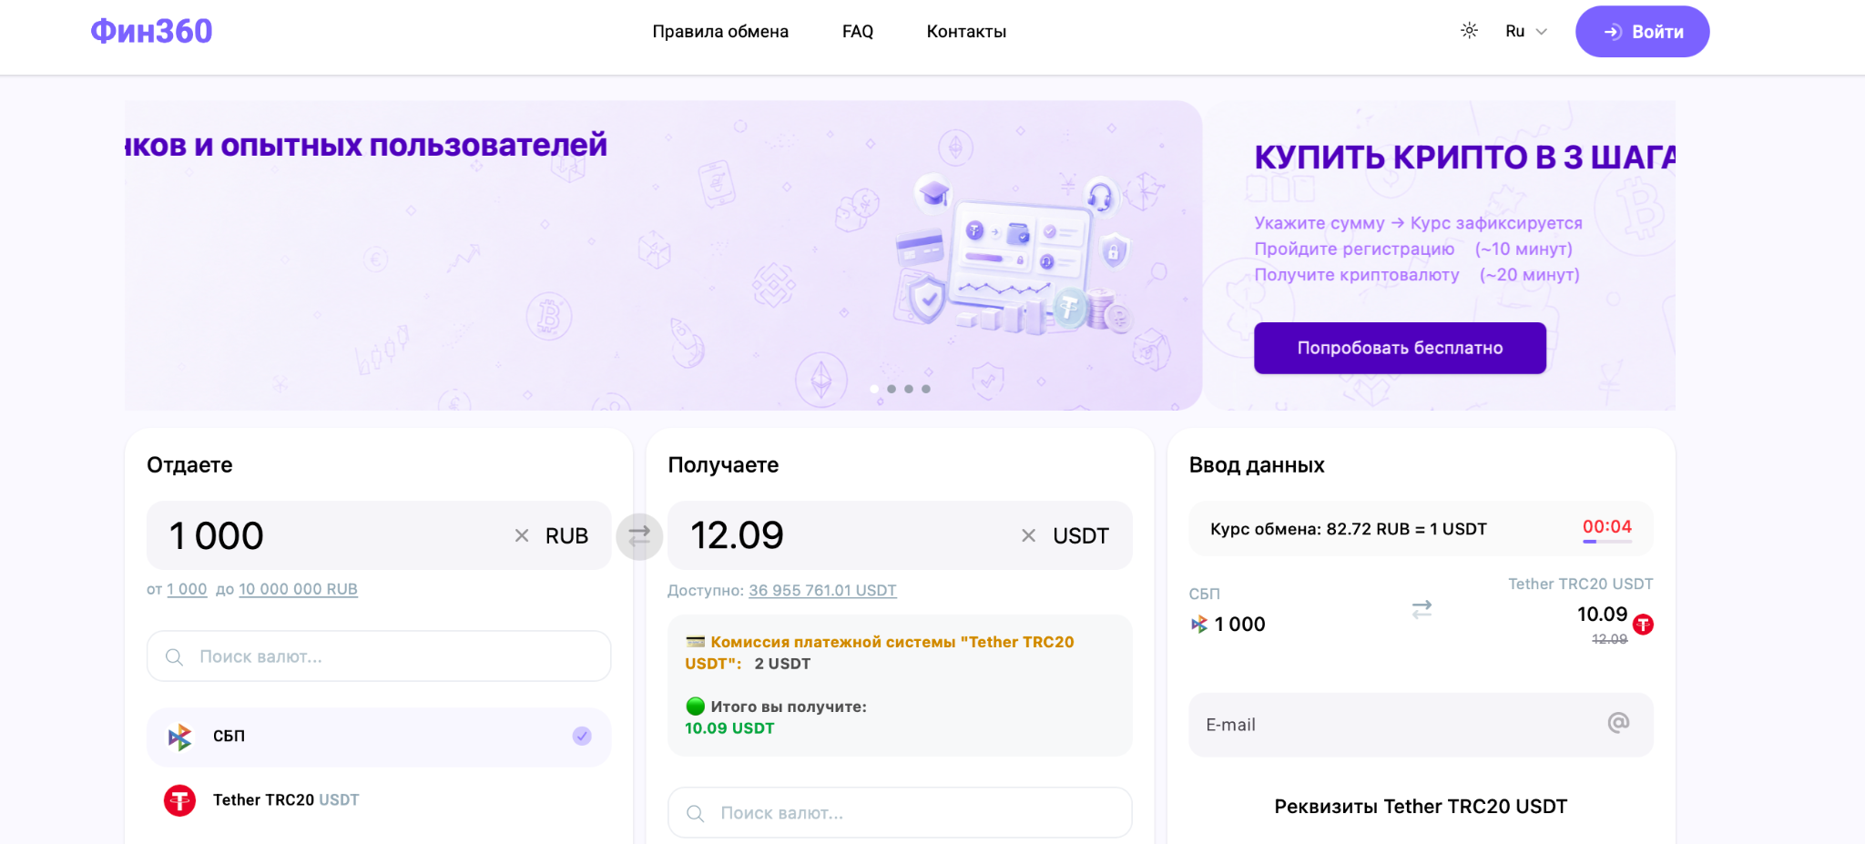Select СБП payment option

[379, 737]
